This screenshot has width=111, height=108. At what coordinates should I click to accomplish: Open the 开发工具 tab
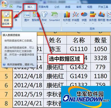[x=103, y=7]
